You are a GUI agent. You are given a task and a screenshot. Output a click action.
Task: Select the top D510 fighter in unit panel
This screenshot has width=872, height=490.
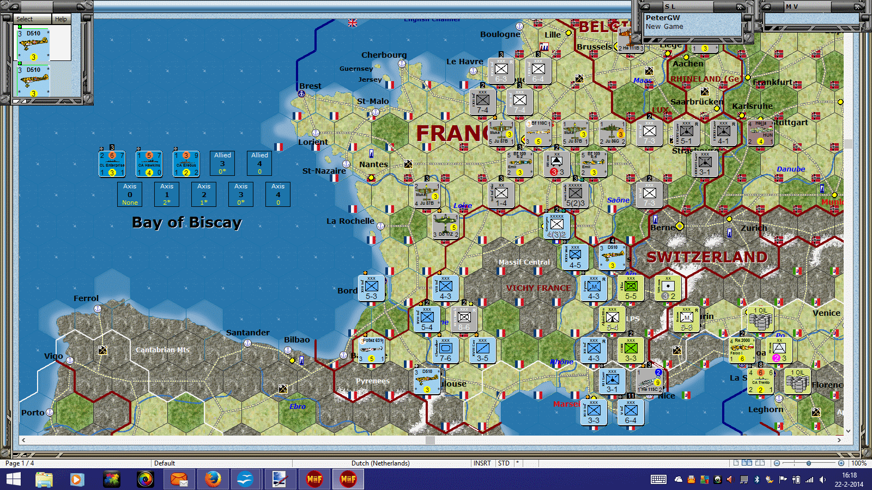pyautogui.click(x=34, y=45)
